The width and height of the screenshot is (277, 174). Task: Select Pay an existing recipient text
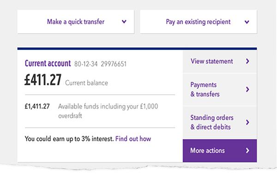click(198, 22)
